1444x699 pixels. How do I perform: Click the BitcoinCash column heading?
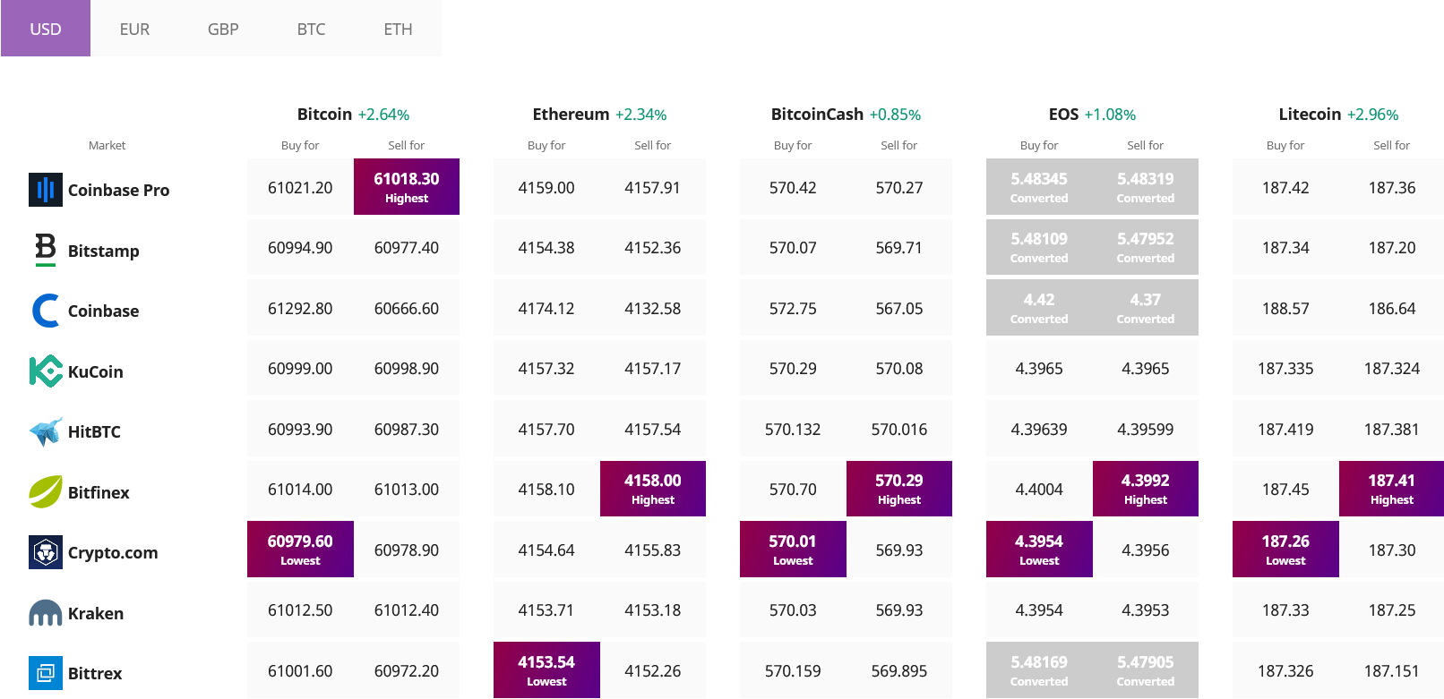pyautogui.click(x=817, y=114)
